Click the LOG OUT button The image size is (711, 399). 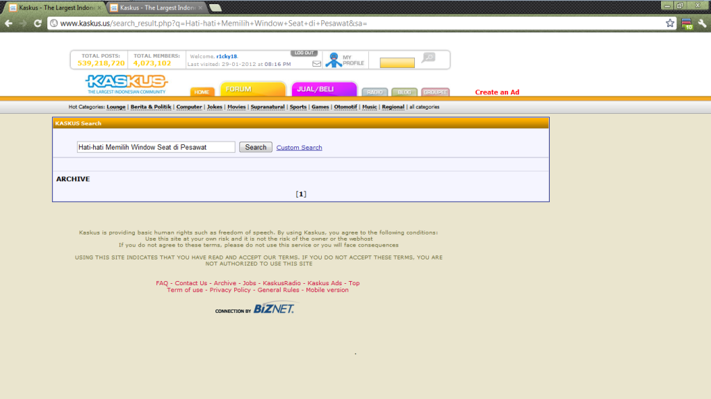[x=304, y=53]
